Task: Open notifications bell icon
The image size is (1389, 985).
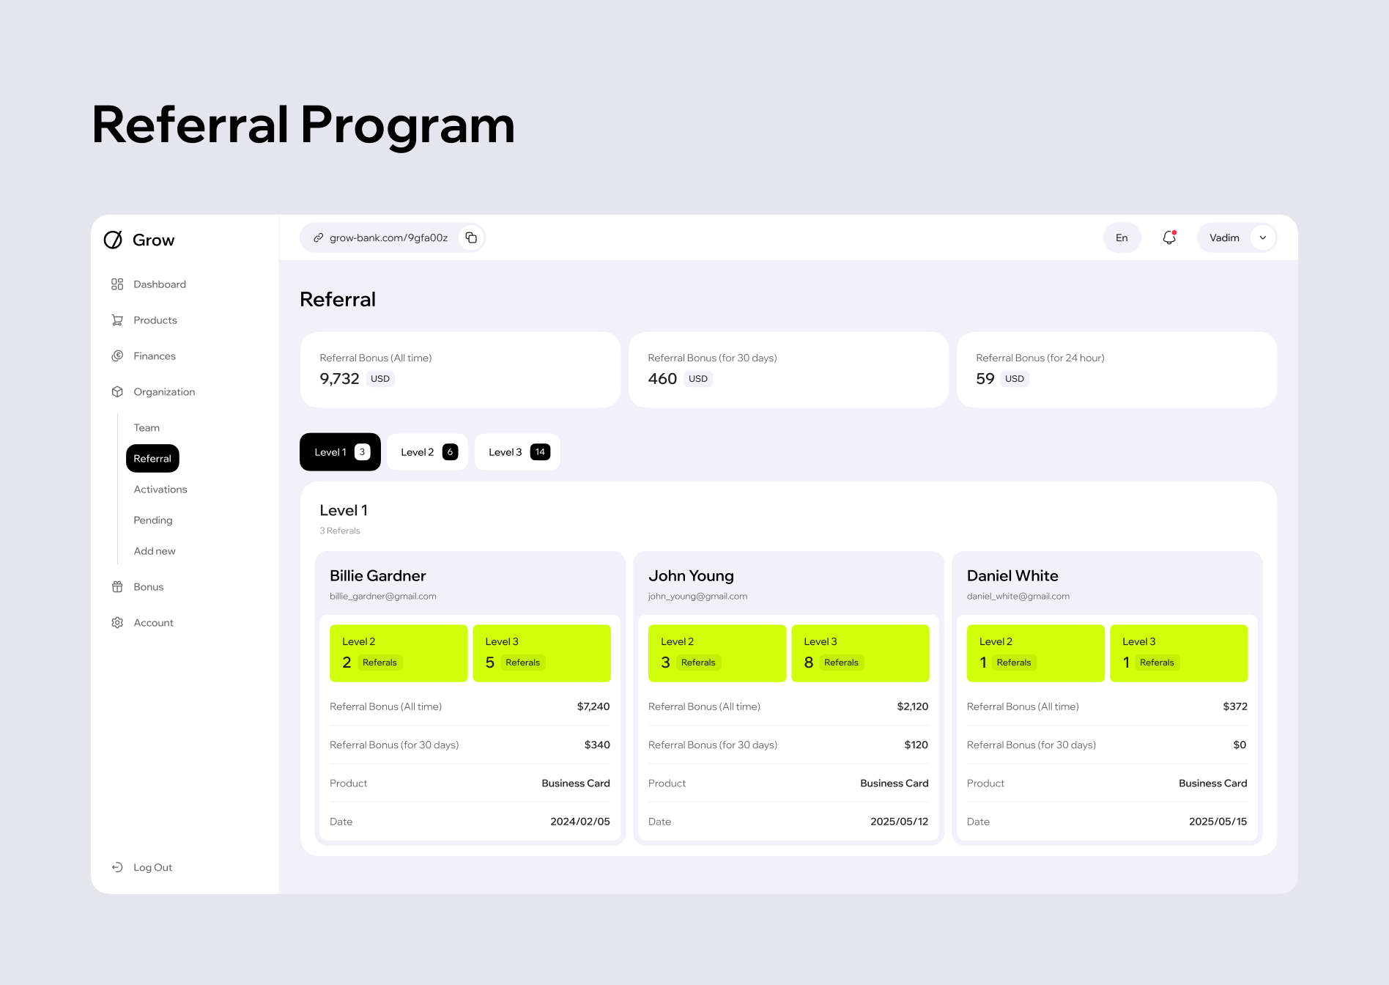Action: point(1169,237)
